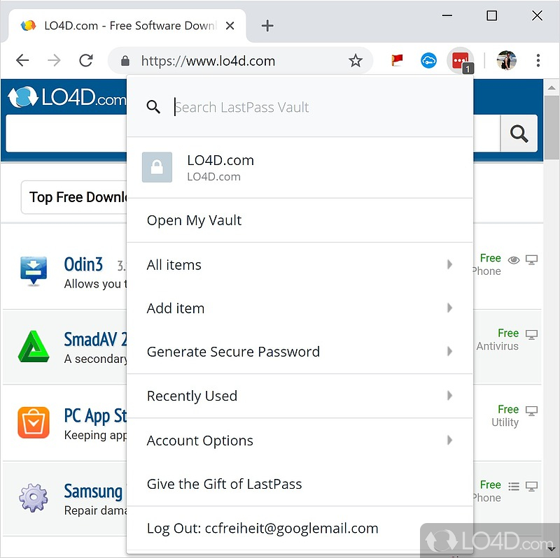
Task: Bookmark page with the star icon
Action: 356,61
